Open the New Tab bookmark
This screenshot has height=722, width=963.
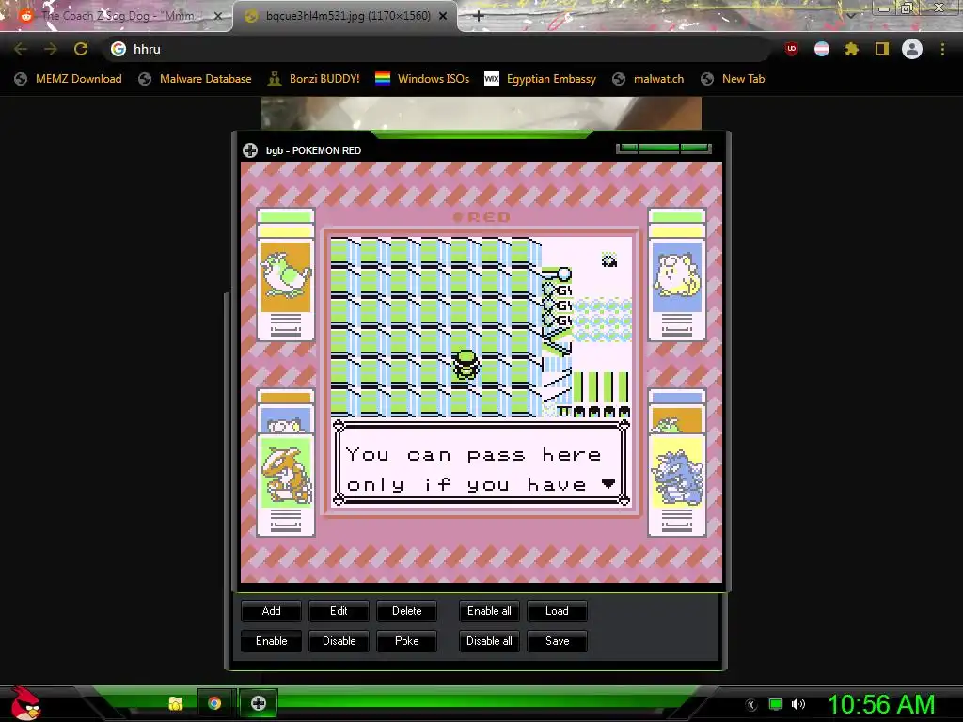pyautogui.click(x=733, y=79)
